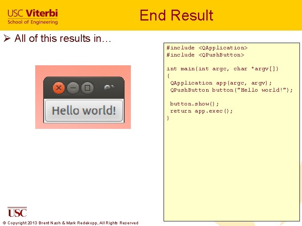Viewport: 302px width, 226px height.
Task: Minimize the Hello world window
Action: pyautogui.click(x=73, y=88)
